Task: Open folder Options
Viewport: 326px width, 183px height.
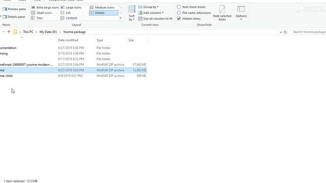Action: (241, 13)
